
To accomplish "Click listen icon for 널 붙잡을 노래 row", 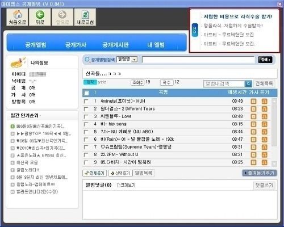I will (265, 140).
